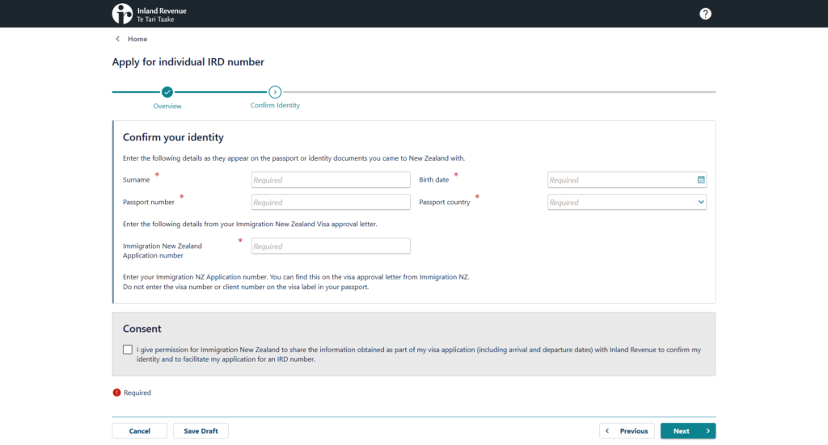Proceed with the Next button
The image size is (828, 445).
pyautogui.click(x=688, y=430)
